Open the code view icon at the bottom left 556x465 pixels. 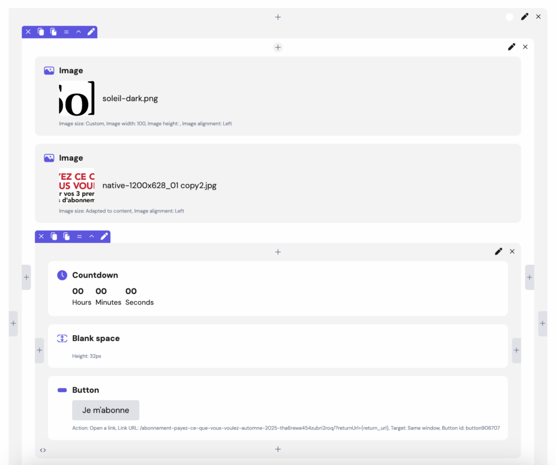pyautogui.click(x=43, y=450)
